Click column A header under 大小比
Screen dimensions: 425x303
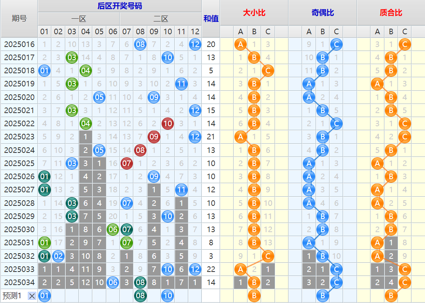(240, 32)
